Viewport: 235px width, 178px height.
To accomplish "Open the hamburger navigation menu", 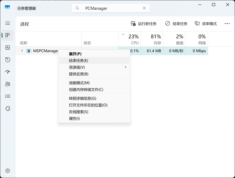I will (x=8, y=23).
